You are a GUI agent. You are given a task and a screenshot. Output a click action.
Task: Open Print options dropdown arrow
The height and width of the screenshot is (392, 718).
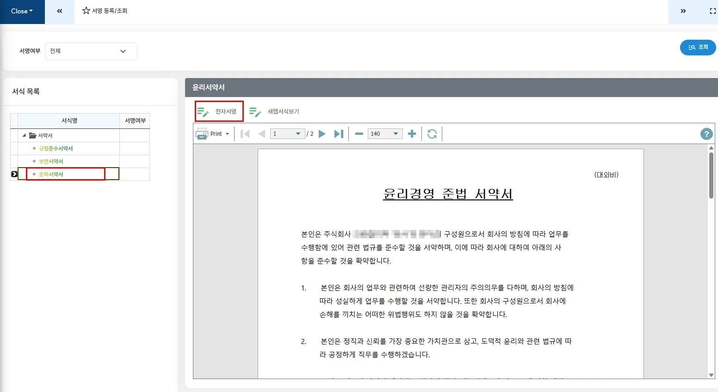click(227, 134)
